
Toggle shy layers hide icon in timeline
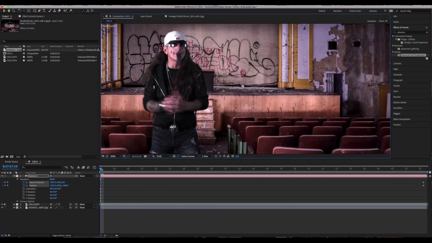point(78,167)
